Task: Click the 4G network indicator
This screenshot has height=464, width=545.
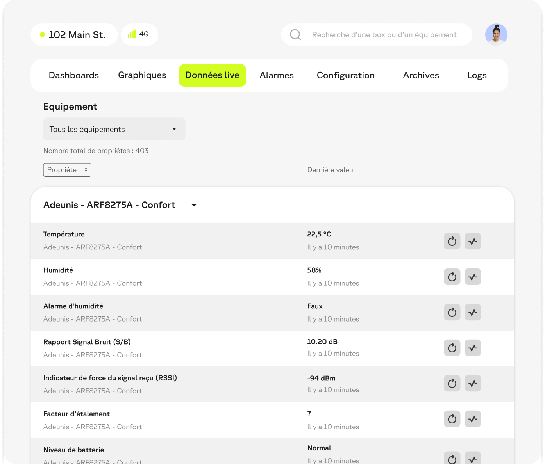Action: [139, 35]
